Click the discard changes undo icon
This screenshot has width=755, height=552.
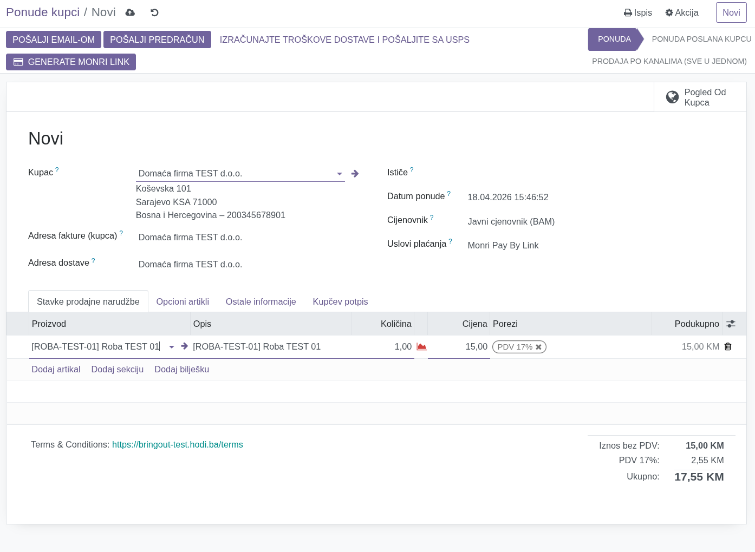pyautogui.click(x=154, y=12)
